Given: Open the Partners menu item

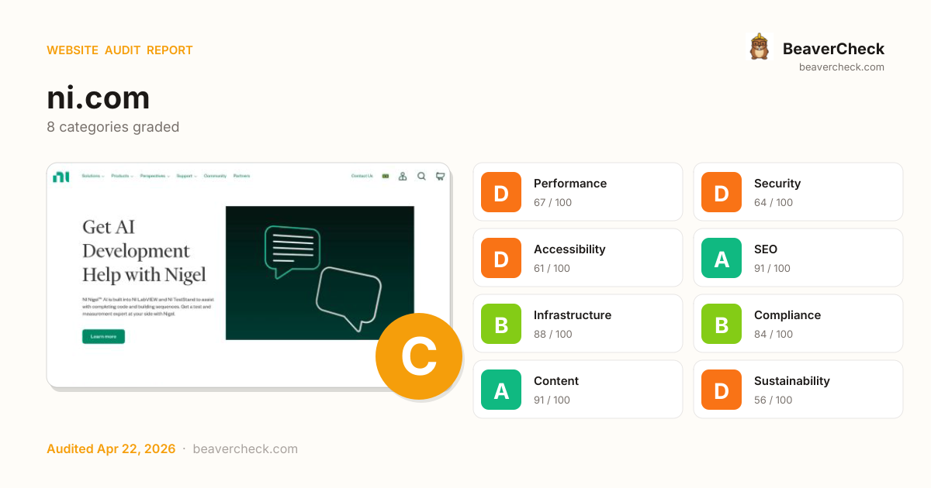Looking at the screenshot, I should 242,176.
